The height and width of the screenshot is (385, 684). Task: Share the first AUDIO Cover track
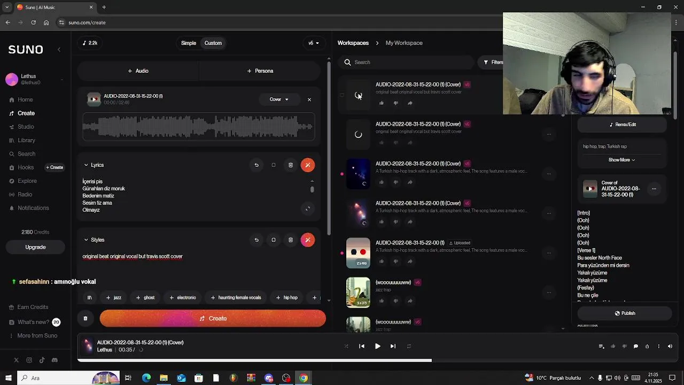click(x=410, y=103)
